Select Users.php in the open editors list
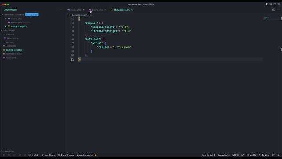Viewport: 282px width, 159px height. pyautogui.click(x=17, y=23)
